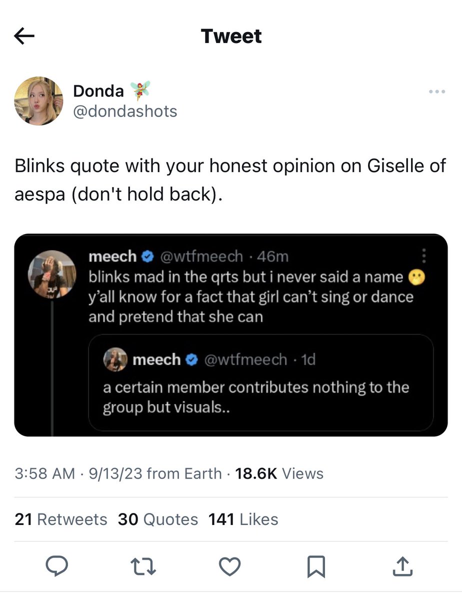Image resolution: width=462 pixels, height=600 pixels.
Task: Open the three-dot tweet options menu
Action: click(x=437, y=91)
